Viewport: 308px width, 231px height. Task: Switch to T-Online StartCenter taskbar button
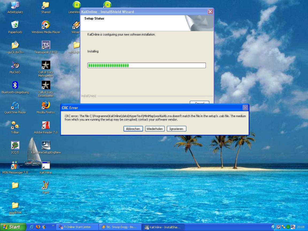77,227
